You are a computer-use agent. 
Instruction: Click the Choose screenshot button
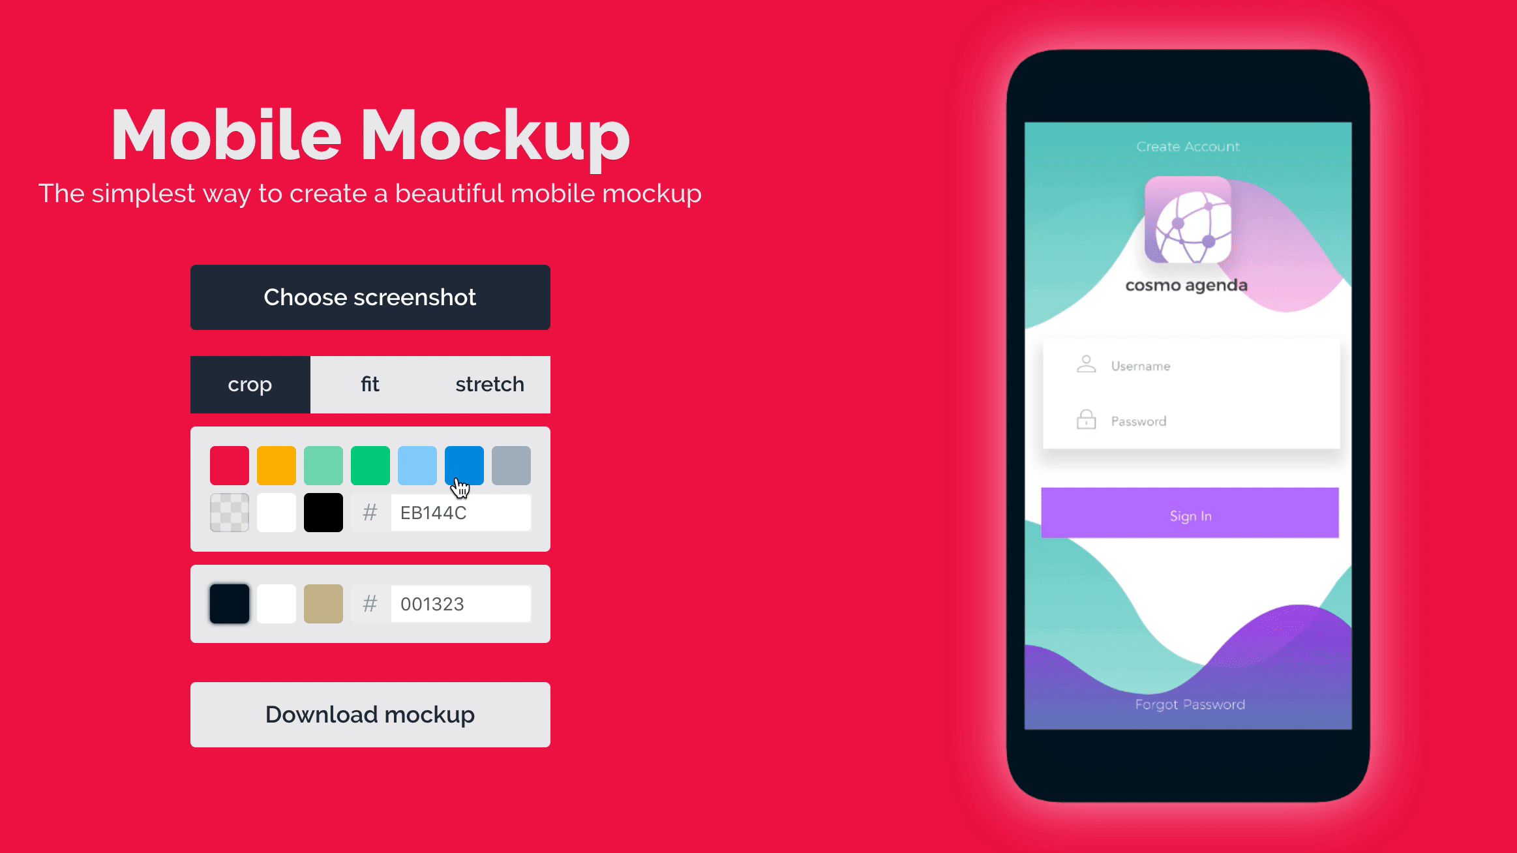coord(370,297)
